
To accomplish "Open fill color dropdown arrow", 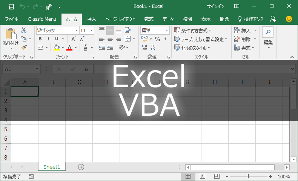I will (x=63, y=48).
